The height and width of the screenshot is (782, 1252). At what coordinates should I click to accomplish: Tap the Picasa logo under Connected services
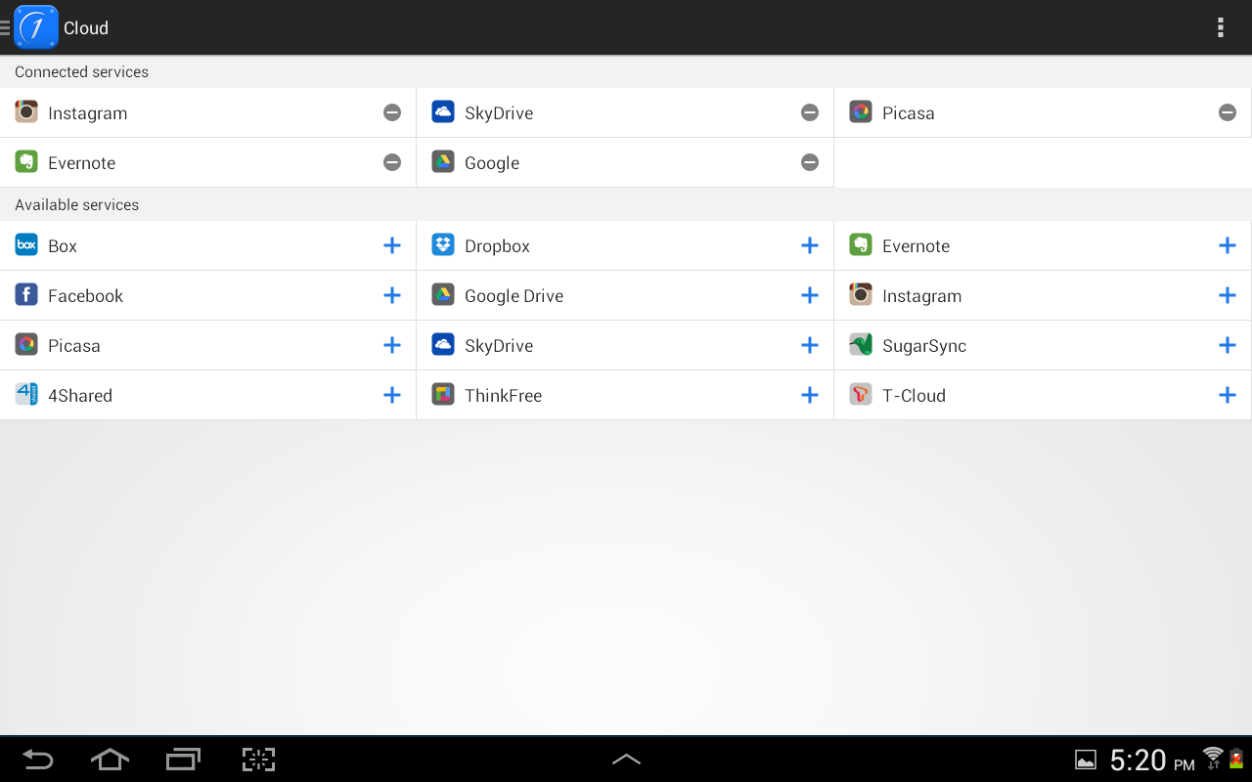point(861,112)
